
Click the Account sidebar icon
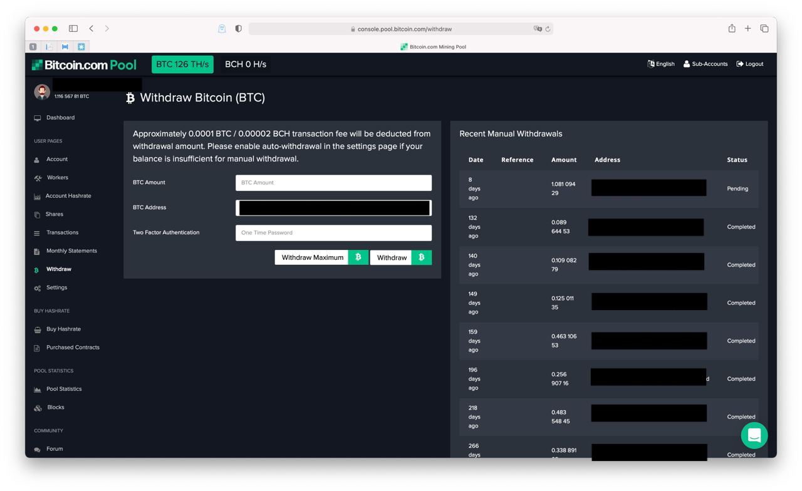(37, 160)
